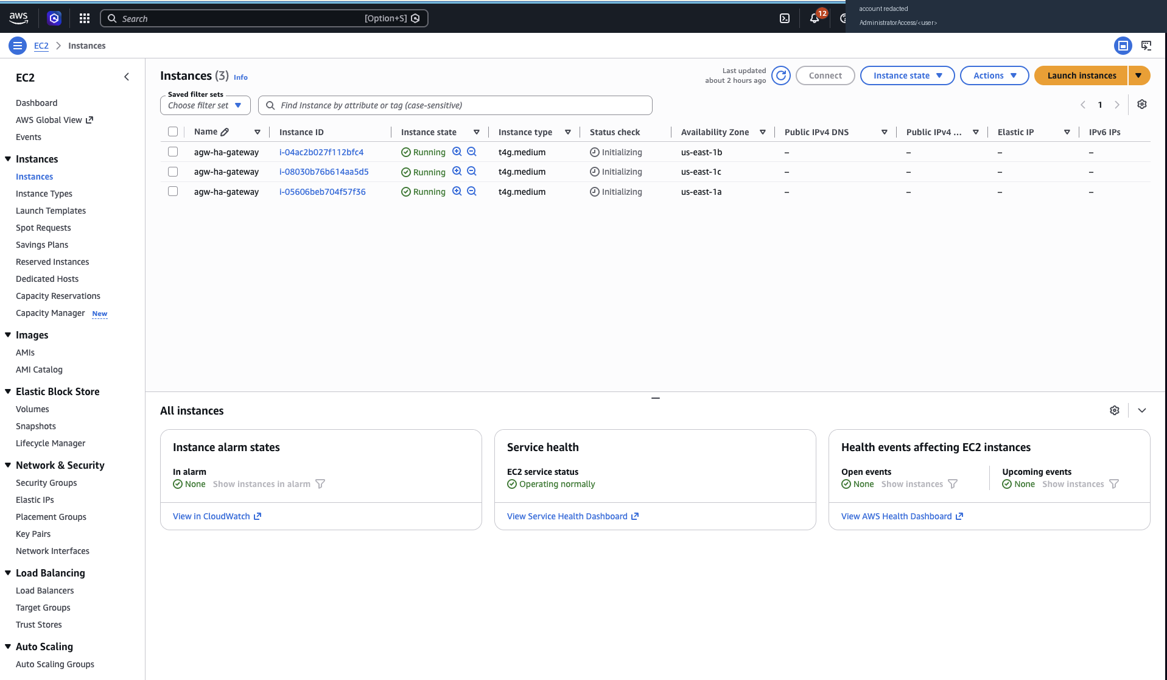Click the Info link next to Instances
The image size is (1167, 680).
(240, 77)
